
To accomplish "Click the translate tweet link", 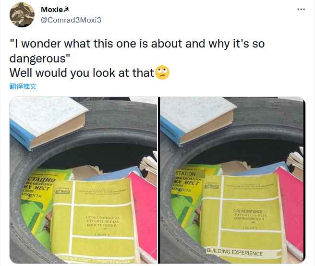I will click(x=23, y=86).
